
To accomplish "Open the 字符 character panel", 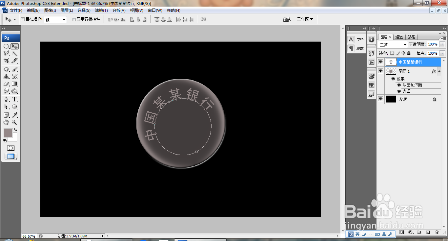I will 356,40.
